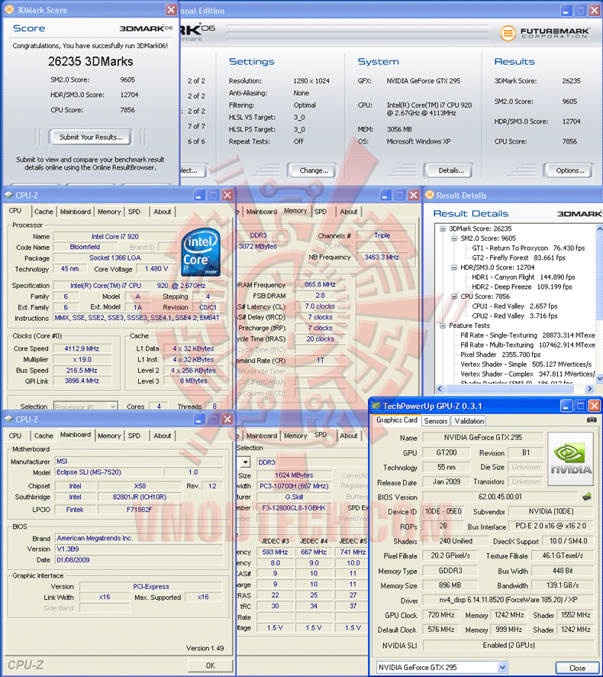This screenshot has height=677, width=603.
Task: Select the GT2 - Firefly Forest row
Action: tap(518, 258)
